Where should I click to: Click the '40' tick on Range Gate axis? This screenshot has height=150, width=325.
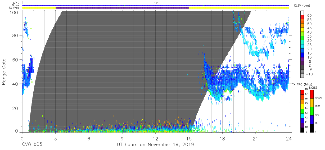coord(15,84)
